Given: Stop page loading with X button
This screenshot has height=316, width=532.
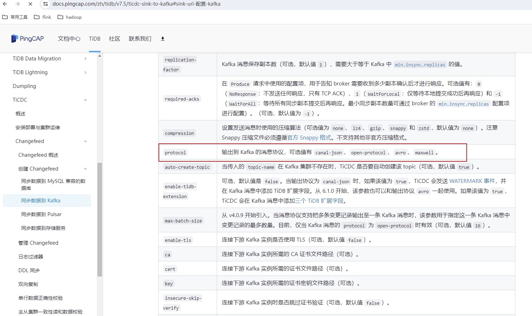Looking at the screenshot, I should 30,4.
